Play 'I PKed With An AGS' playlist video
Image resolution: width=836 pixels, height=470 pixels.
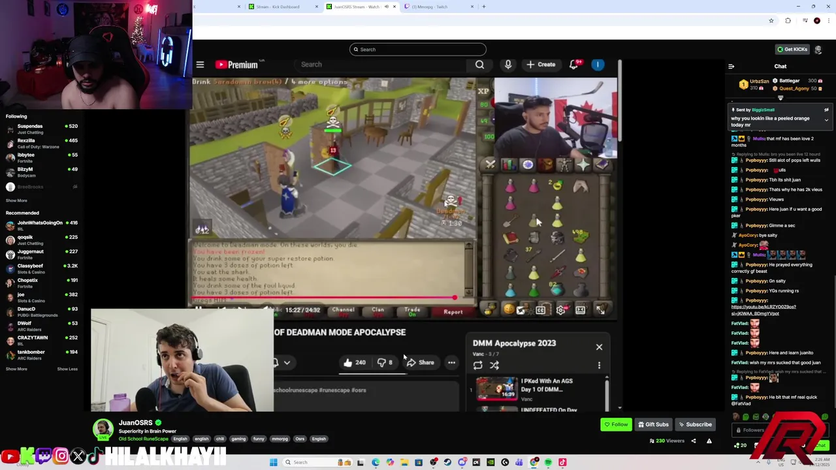539,389
